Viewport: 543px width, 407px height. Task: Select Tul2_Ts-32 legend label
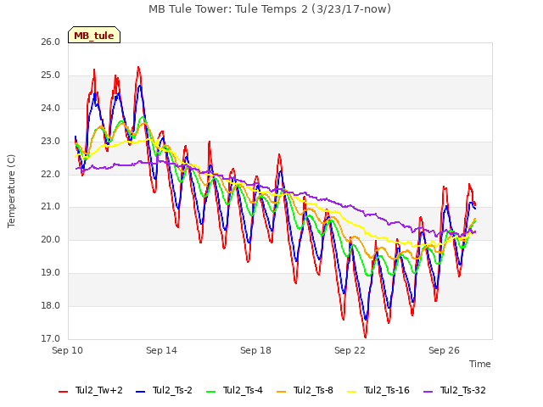(x=463, y=390)
